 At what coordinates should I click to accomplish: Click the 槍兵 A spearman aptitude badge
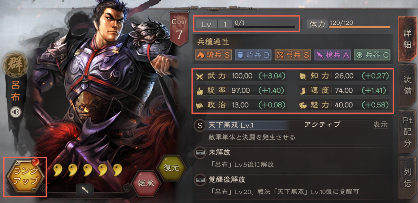click(x=333, y=55)
